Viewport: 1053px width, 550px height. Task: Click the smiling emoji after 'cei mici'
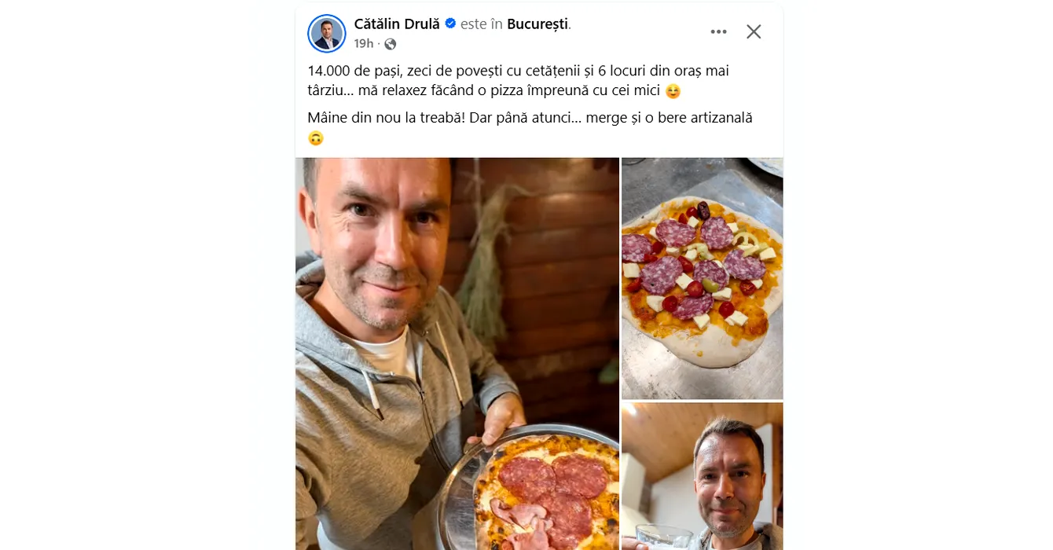point(673,92)
